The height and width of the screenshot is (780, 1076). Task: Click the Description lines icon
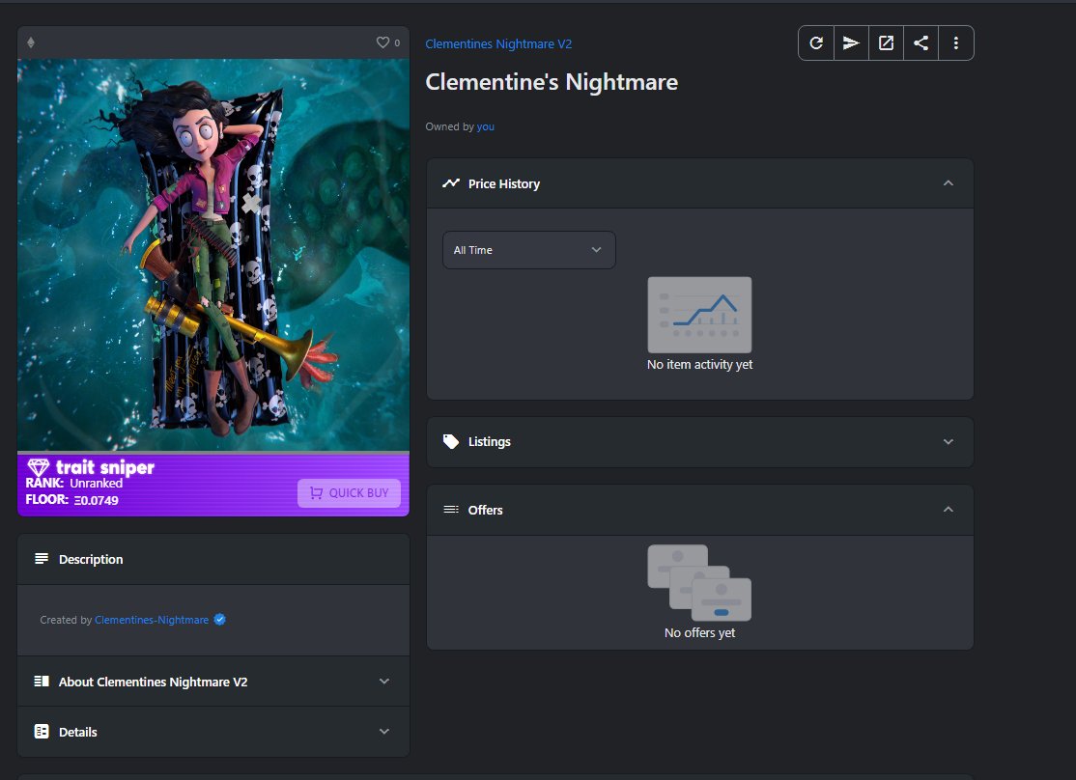(x=42, y=558)
